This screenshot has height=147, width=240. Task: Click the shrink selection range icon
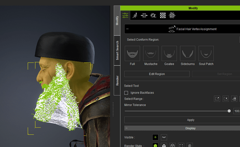click(225, 99)
